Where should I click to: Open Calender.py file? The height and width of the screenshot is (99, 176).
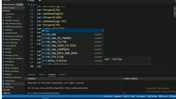(x=10, y=81)
